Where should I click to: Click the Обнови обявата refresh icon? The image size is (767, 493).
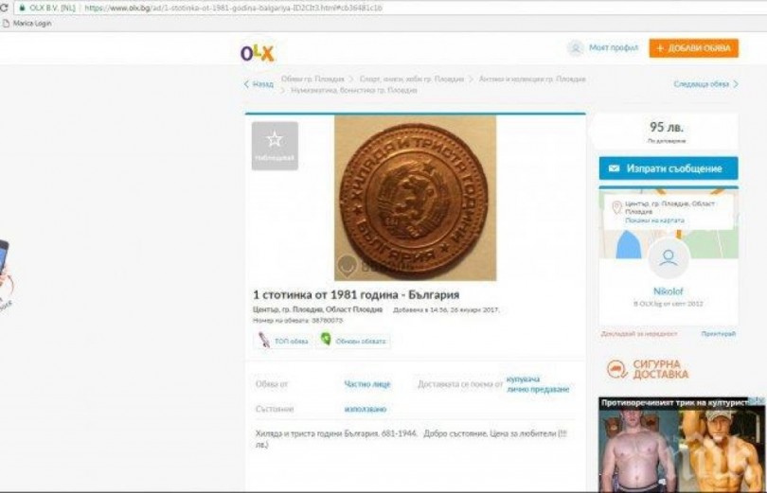(x=326, y=339)
